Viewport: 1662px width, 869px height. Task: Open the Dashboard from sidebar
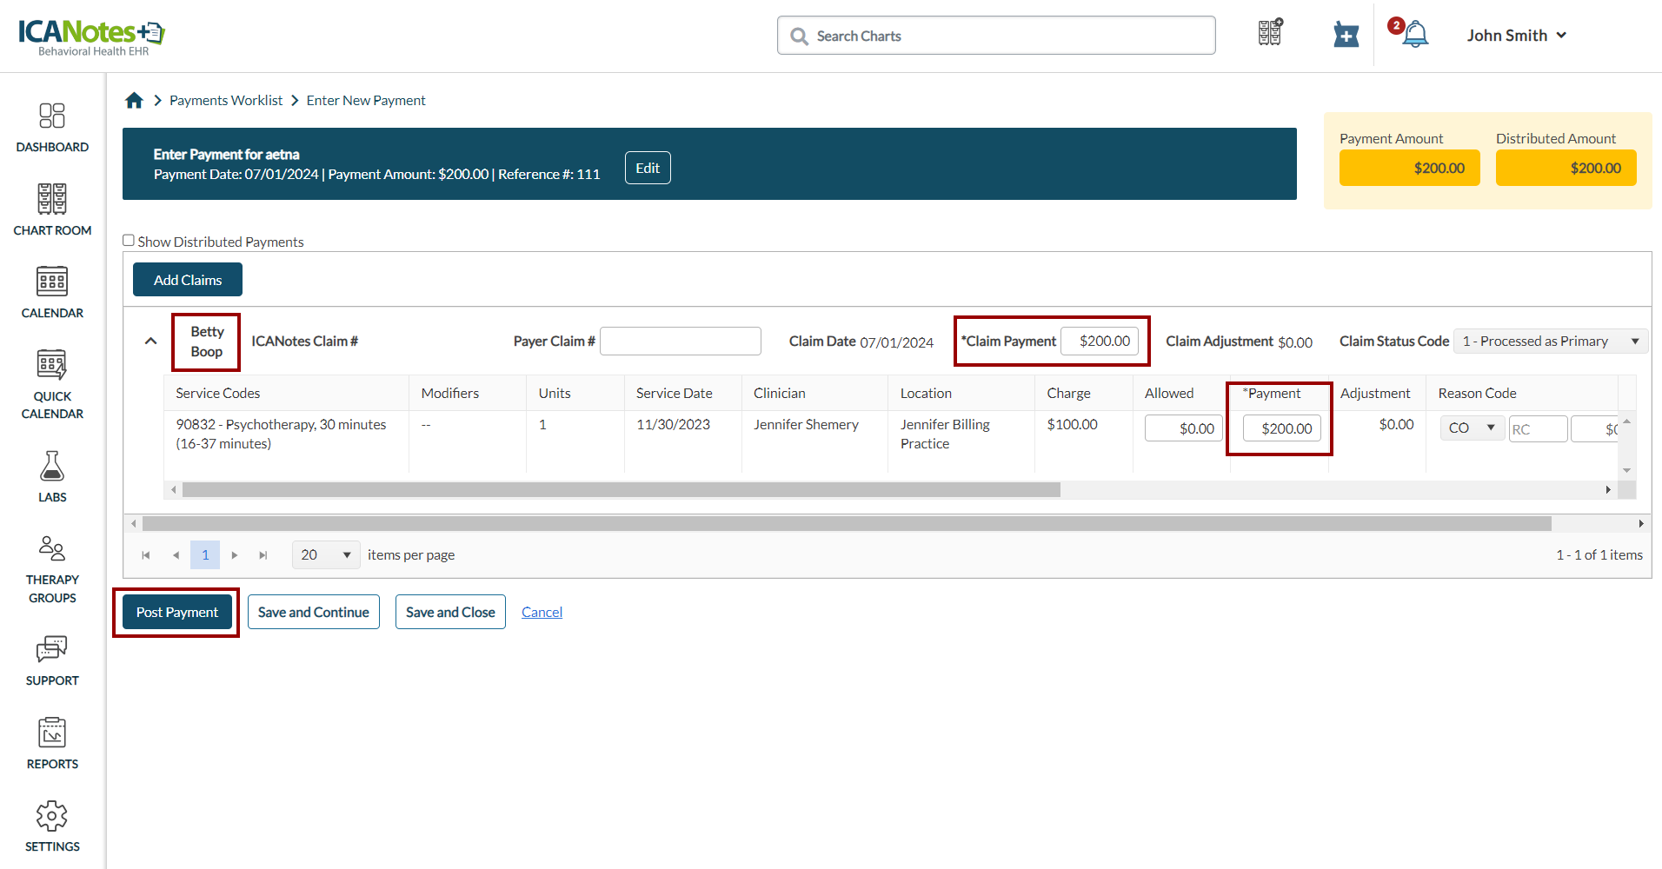(x=52, y=127)
